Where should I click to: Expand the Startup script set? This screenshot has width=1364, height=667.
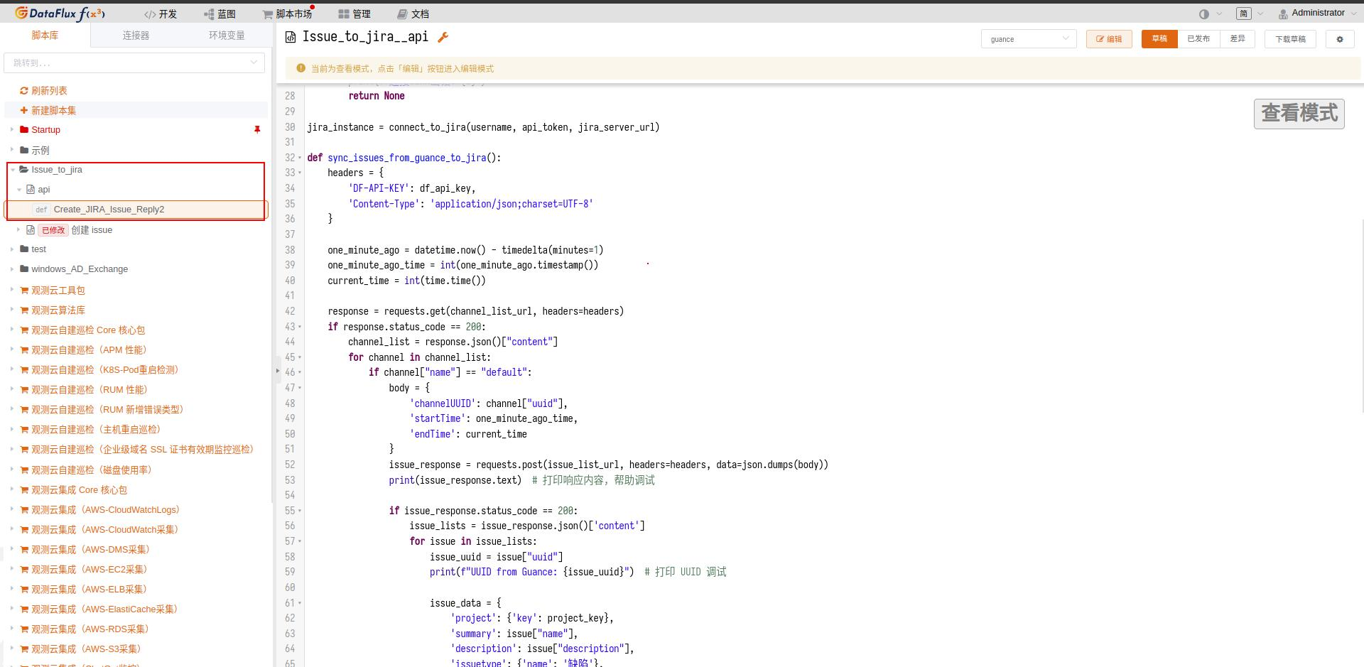point(12,129)
